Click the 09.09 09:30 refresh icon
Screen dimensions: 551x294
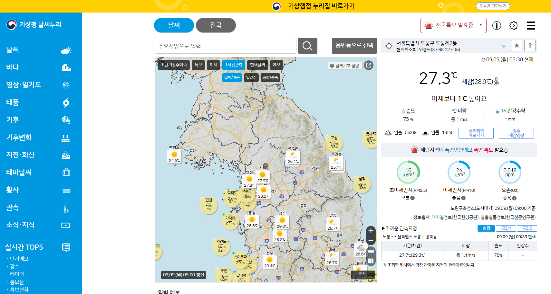pyautogui.click(x=483, y=60)
